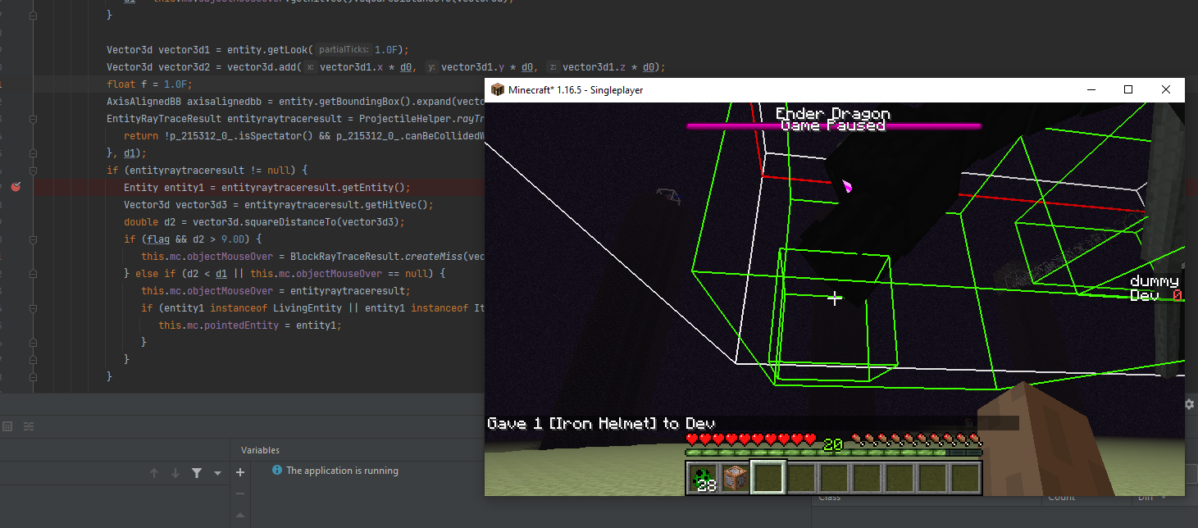Select the Variables tab in the debug panel
Viewport: 1198px width, 528px height.
[x=259, y=449]
